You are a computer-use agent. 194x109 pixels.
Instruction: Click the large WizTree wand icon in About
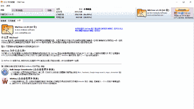point(7,30)
